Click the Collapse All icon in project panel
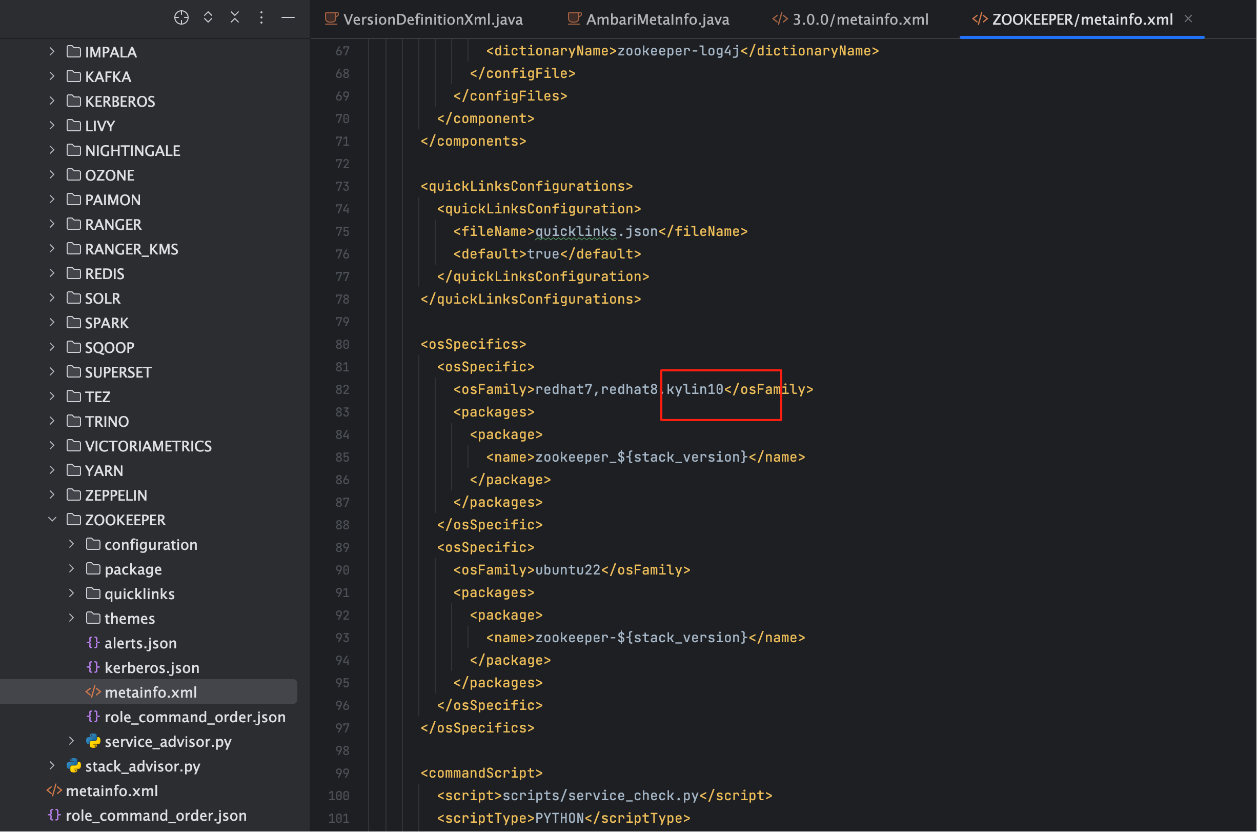Image resolution: width=1257 pixels, height=832 pixels. point(235,18)
